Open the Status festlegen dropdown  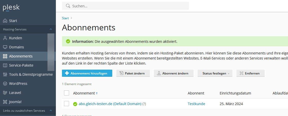tap(215, 73)
